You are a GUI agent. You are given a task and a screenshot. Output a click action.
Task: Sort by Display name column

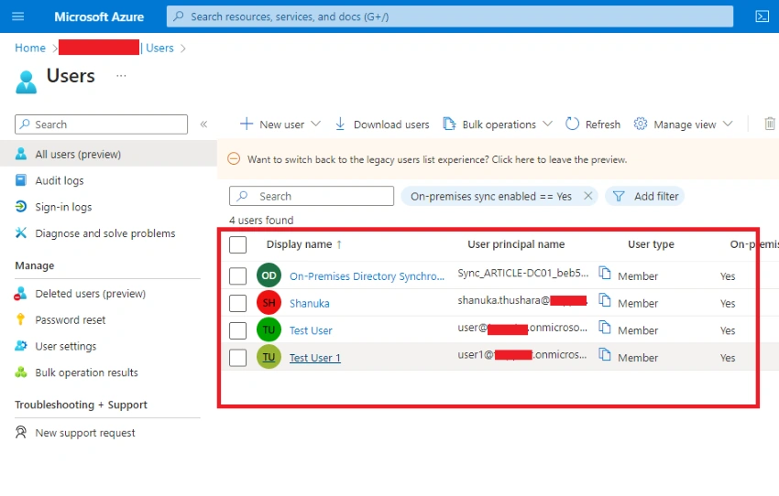pyautogui.click(x=304, y=244)
